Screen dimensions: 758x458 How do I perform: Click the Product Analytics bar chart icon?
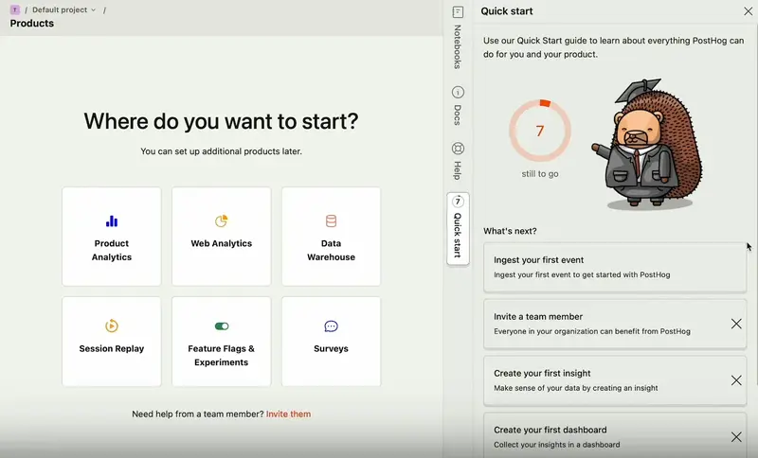tap(112, 221)
